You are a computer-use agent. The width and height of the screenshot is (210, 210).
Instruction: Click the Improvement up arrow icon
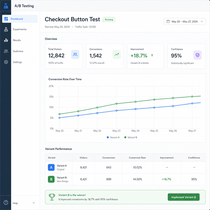(152, 55)
